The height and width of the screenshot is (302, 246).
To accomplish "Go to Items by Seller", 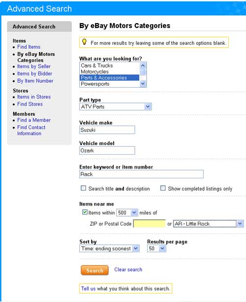I will tap(34, 67).
